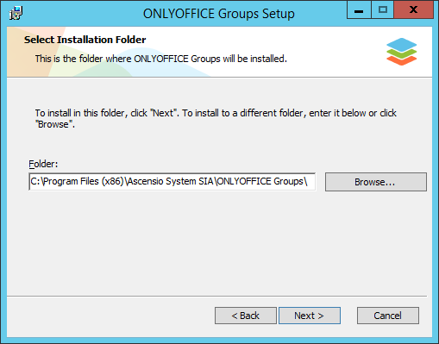Minimize the setup window
Viewport: 439px width, 344px height.
(x=359, y=10)
